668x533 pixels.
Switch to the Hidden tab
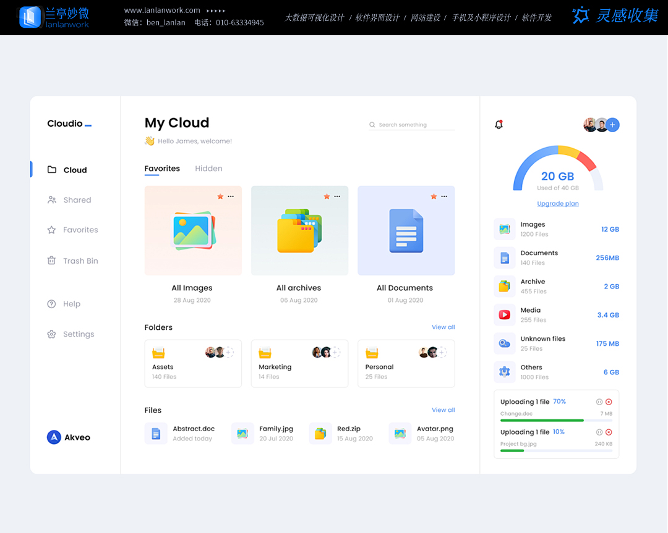[208, 169]
